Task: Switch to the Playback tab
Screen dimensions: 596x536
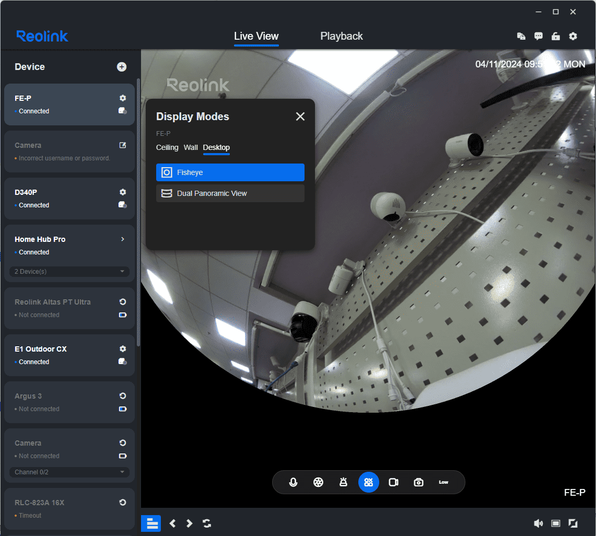Action: tap(341, 37)
